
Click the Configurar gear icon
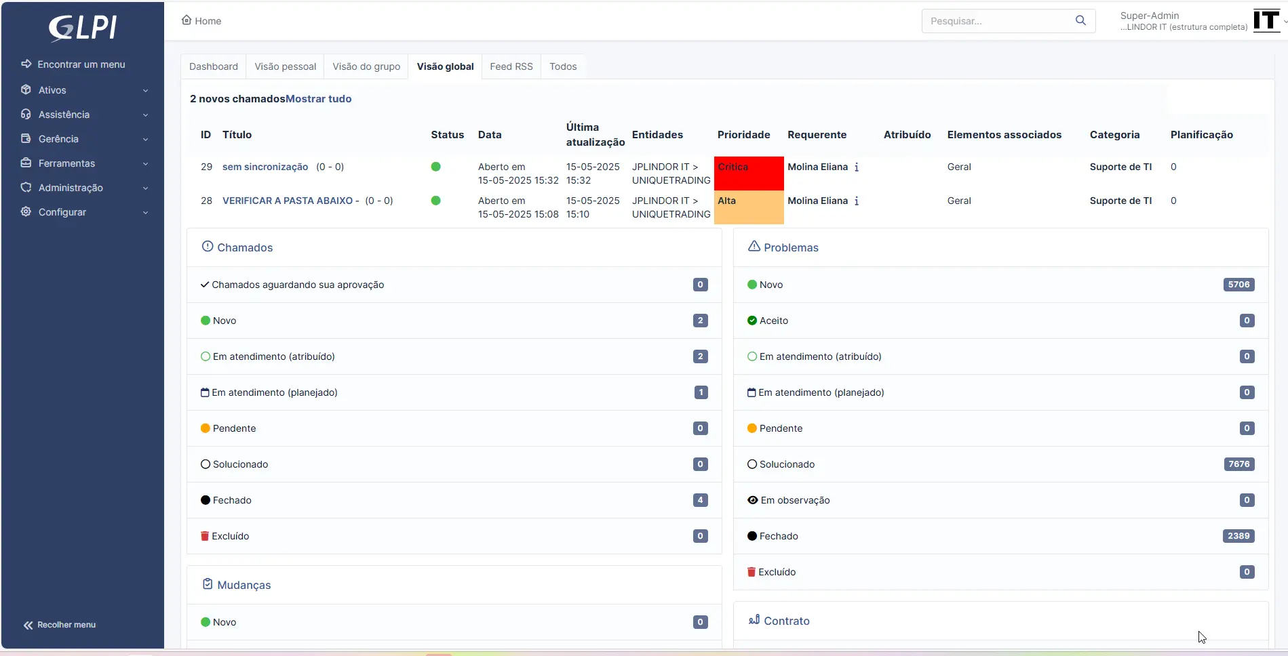click(26, 212)
